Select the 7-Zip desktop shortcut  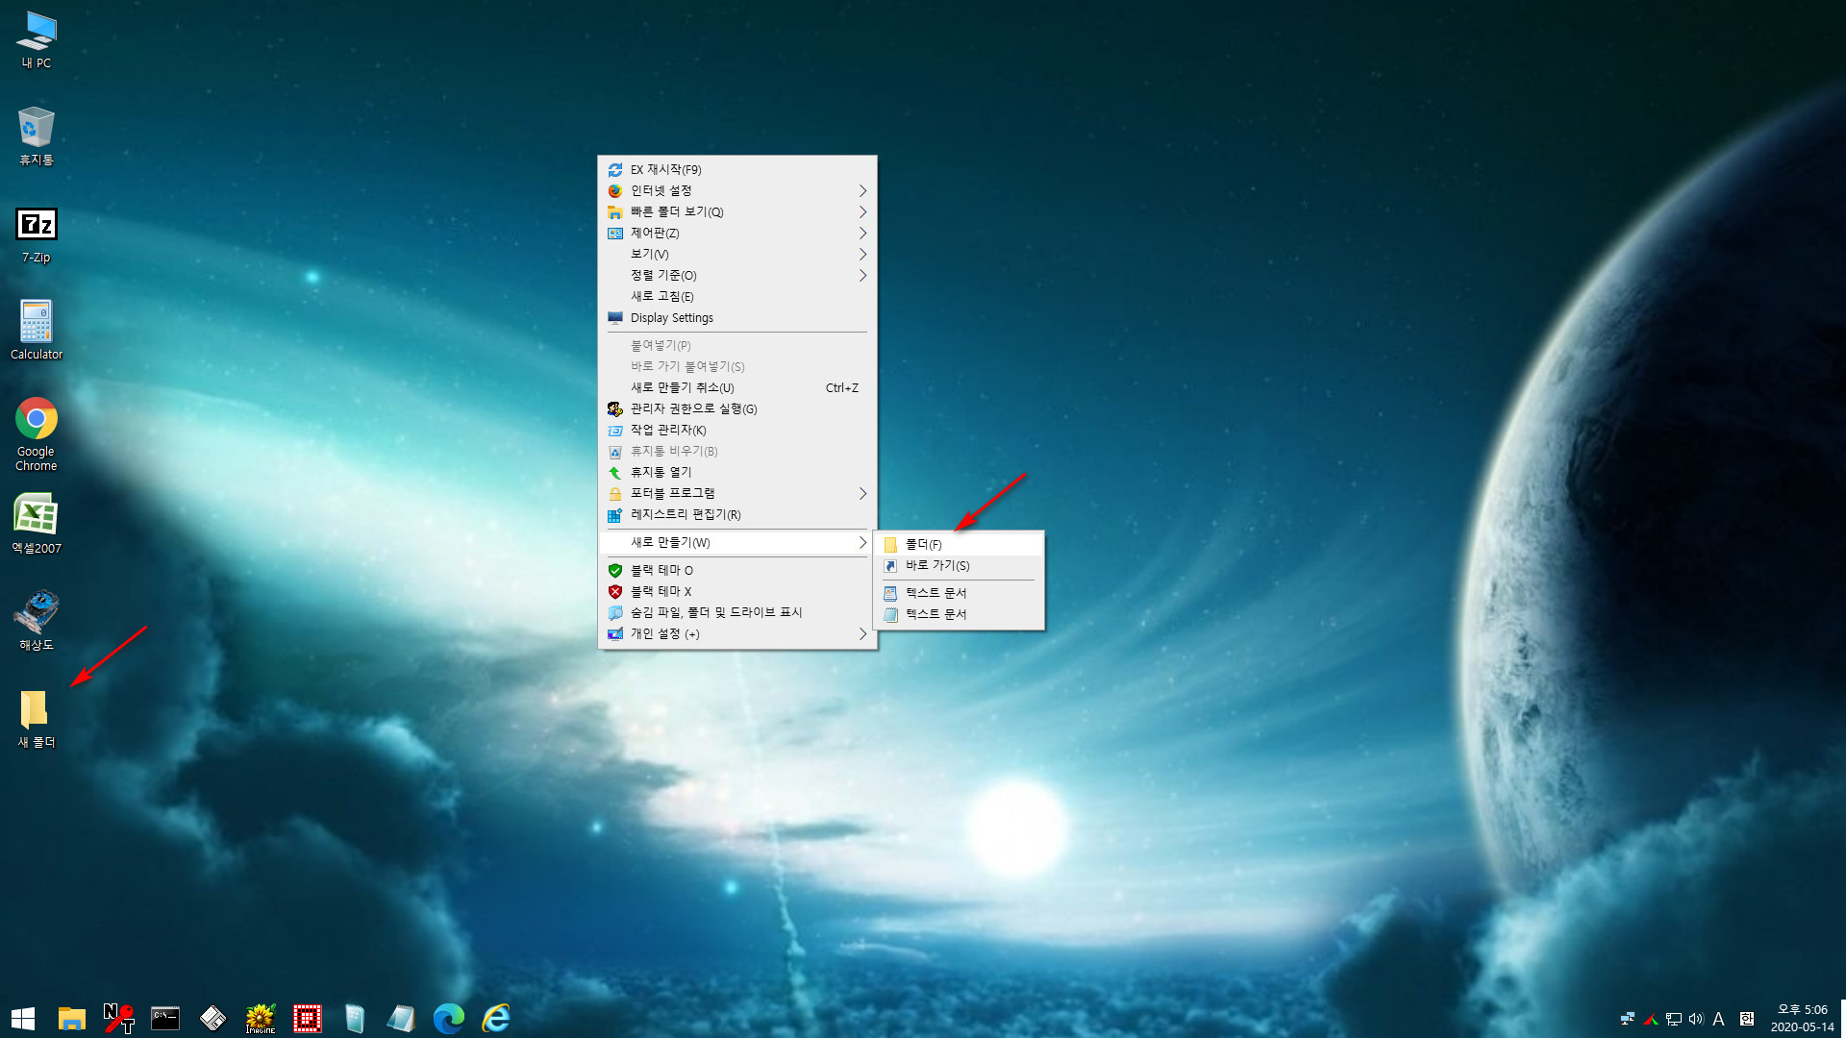(37, 235)
